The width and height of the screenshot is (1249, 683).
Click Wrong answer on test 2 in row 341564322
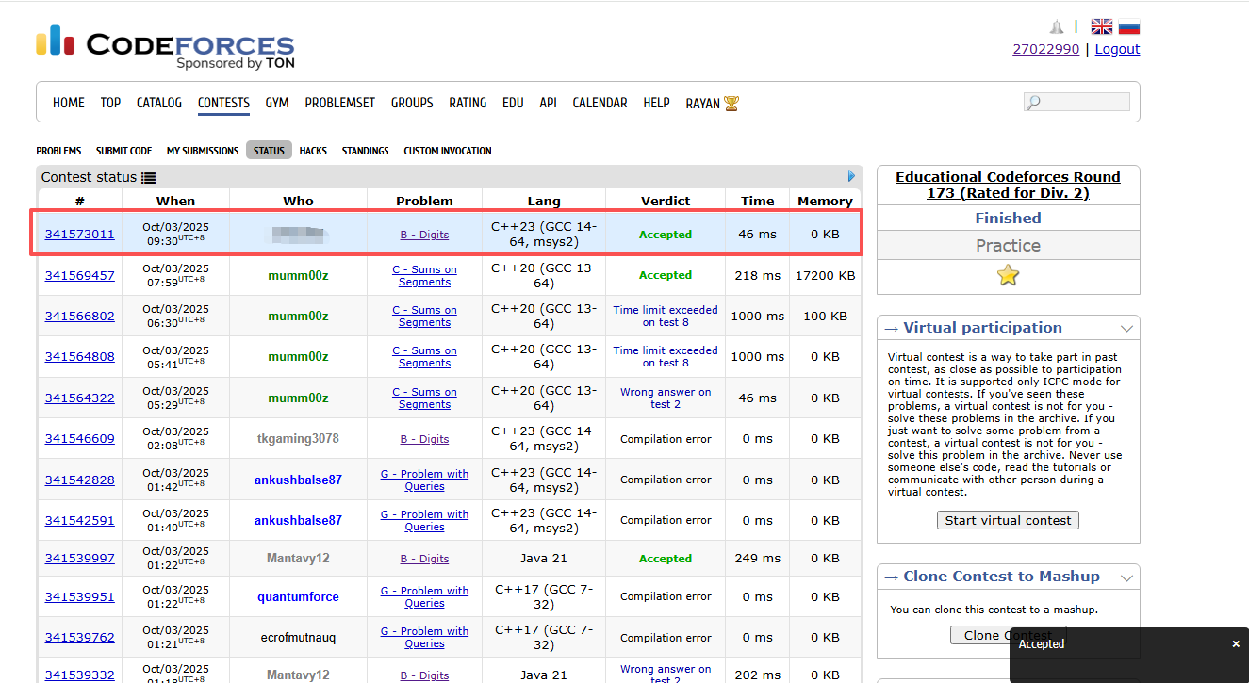666,398
